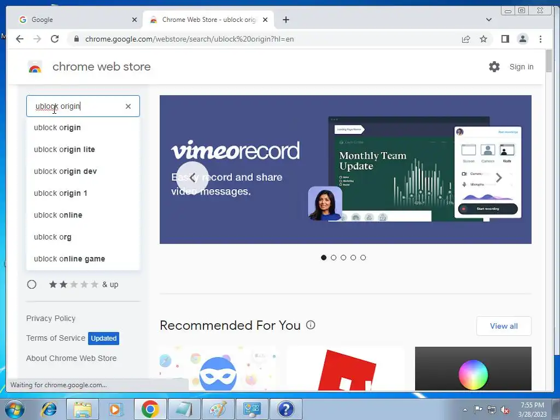The image size is (560, 420).
Task: Close the Google tab
Action: coord(135,20)
